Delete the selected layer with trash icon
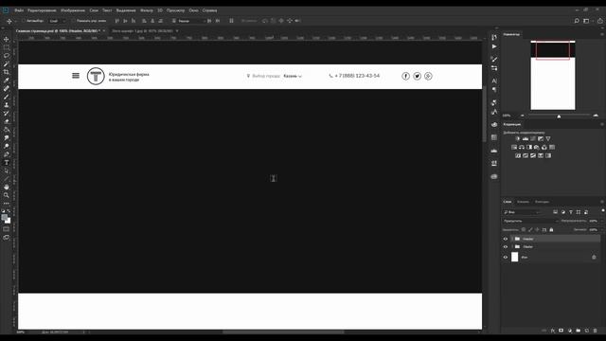The width and height of the screenshot is (606, 341). (596, 331)
